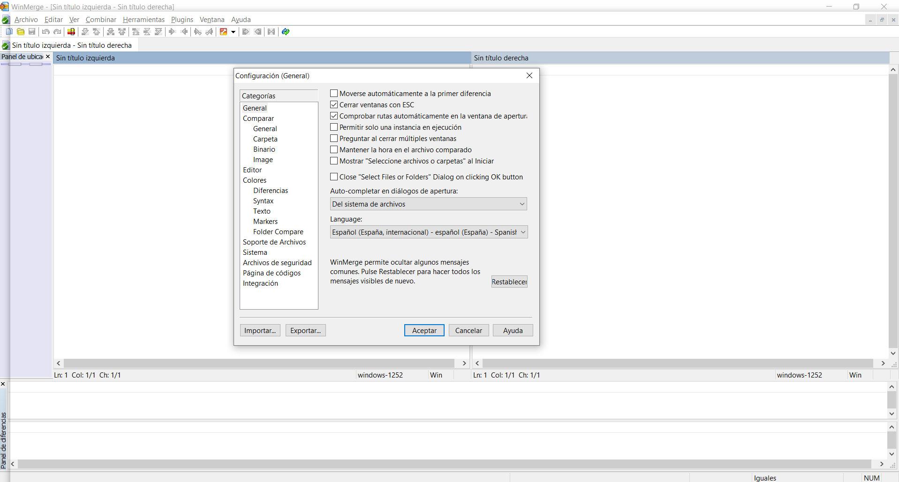Open the Ver menu

[x=74, y=20]
